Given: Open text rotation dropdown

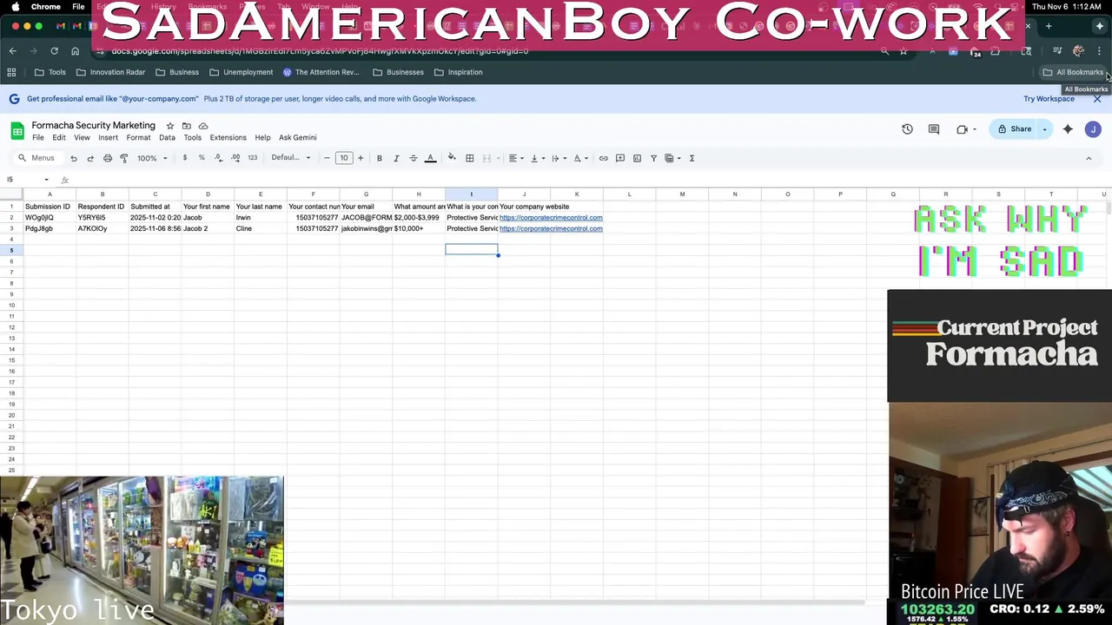Looking at the screenshot, I should coord(579,158).
